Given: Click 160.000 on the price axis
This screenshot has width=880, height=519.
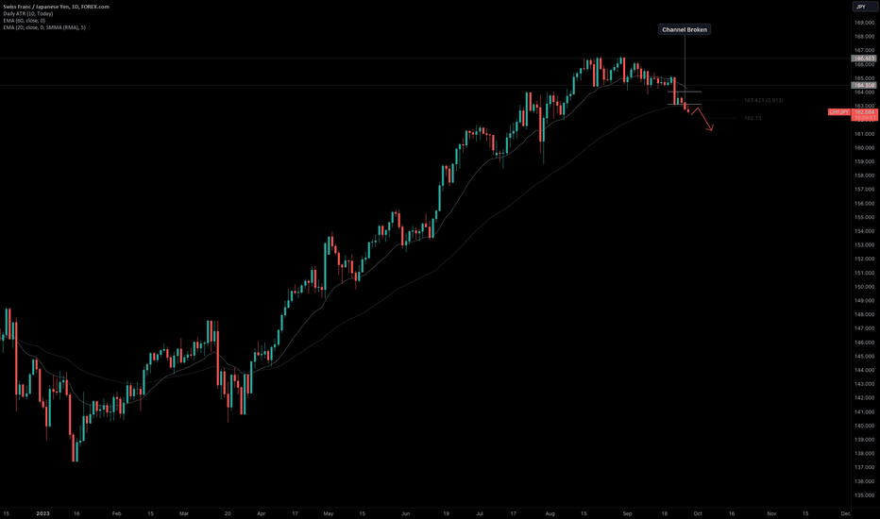Looking at the screenshot, I should (865, 147).
